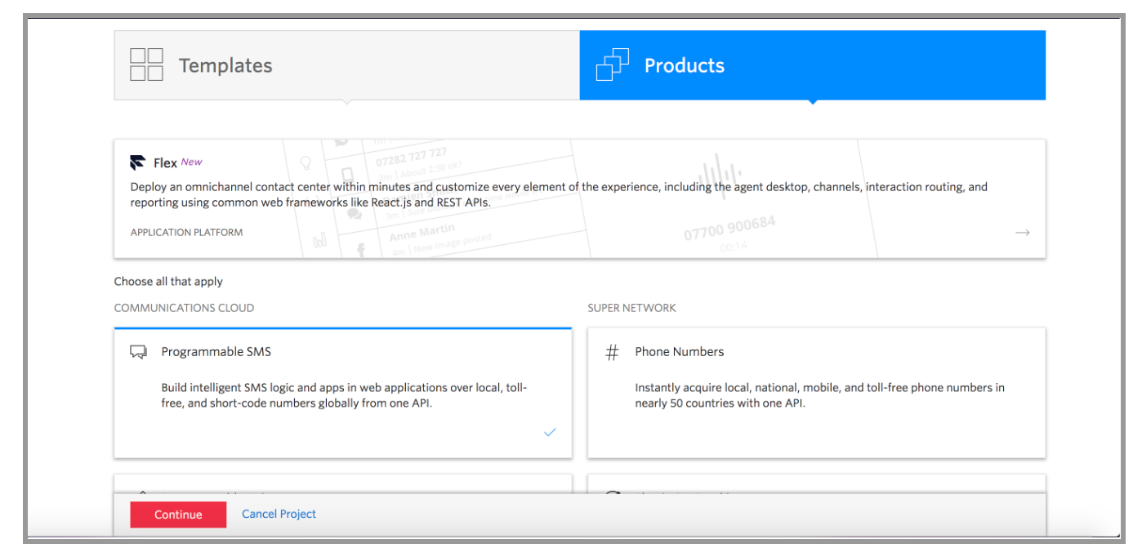Click the Cancel Project link

click(x=279, y=514)
